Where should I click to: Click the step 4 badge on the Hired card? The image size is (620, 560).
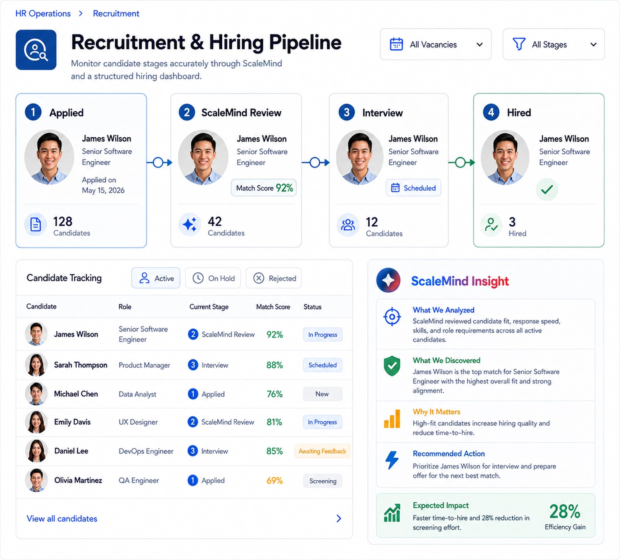click(491, 112)
